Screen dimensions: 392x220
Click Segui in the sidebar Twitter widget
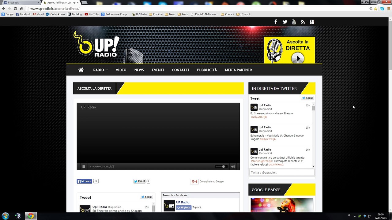[307, 98]
